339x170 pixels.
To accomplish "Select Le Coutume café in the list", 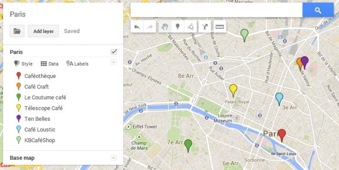I will tap(45, 97).
